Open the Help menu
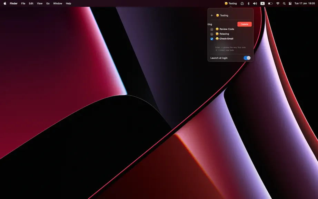 (68, 3)
